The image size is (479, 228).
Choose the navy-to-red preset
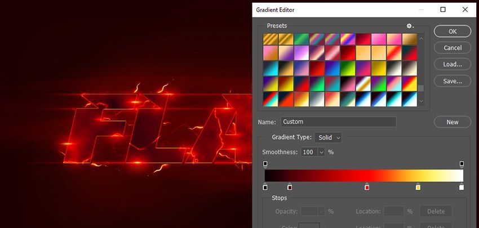click(301, 84)
